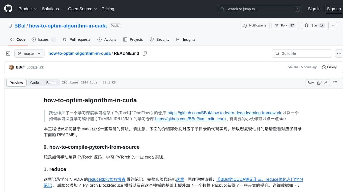
Task: Click the 1. reduce heading
Action: (55, 169)
